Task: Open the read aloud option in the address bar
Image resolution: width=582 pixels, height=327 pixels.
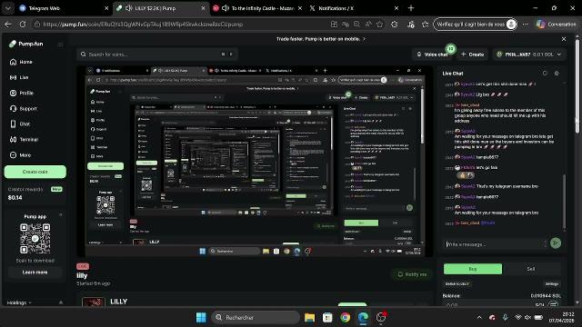Action: tap(368, 25)
